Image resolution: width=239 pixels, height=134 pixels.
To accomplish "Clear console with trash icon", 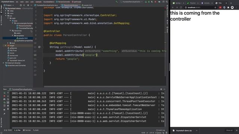I will click(8, 109).
